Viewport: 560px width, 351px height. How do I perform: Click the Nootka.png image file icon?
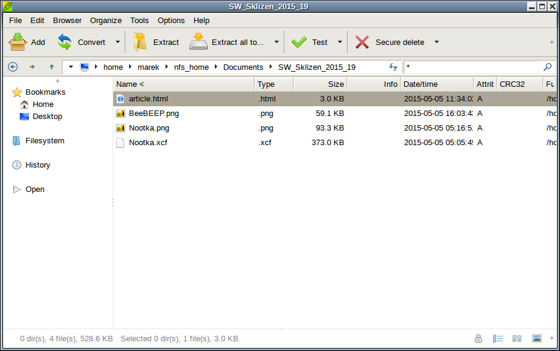(x=121, y=128)
